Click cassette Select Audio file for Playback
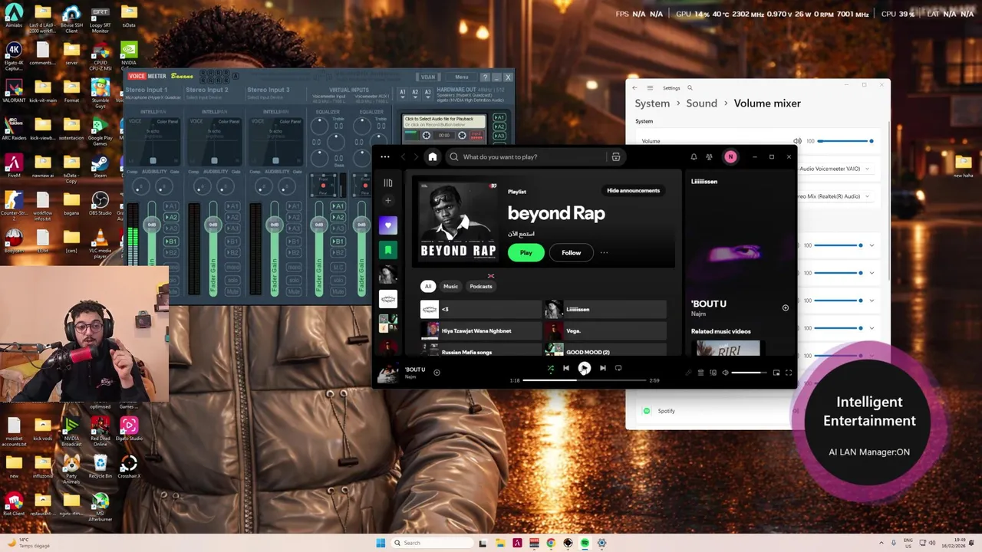 pos(445,121)
